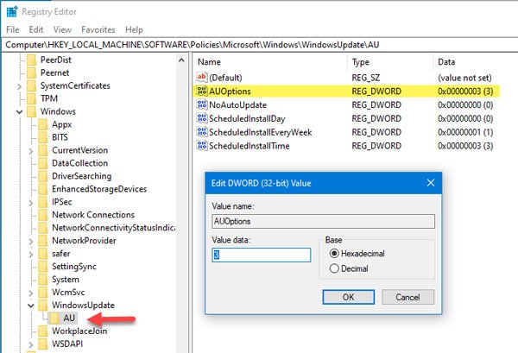The height and width of the screenshot is (353, 518).
Task: Click the Windows key folder icon
Action: click(31, 111)
